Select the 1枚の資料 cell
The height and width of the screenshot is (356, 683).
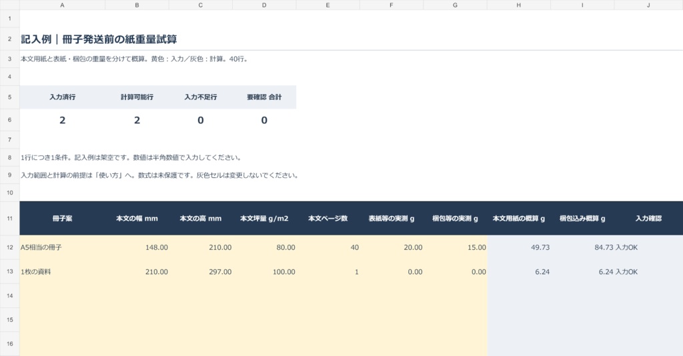click(62, 271)
